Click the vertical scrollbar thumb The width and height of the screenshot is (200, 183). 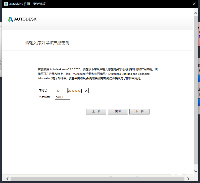pyautogui.click(x=196, y=90)
